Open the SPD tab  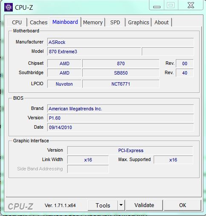click(115, 22)
